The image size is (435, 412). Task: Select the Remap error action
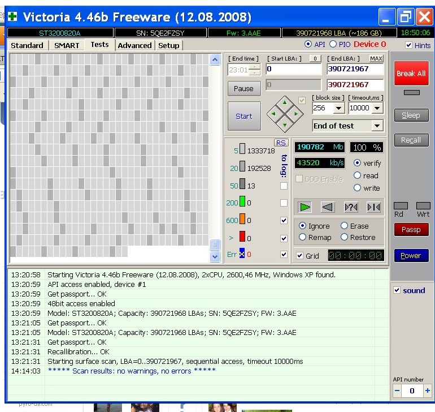tap(302, 237)
